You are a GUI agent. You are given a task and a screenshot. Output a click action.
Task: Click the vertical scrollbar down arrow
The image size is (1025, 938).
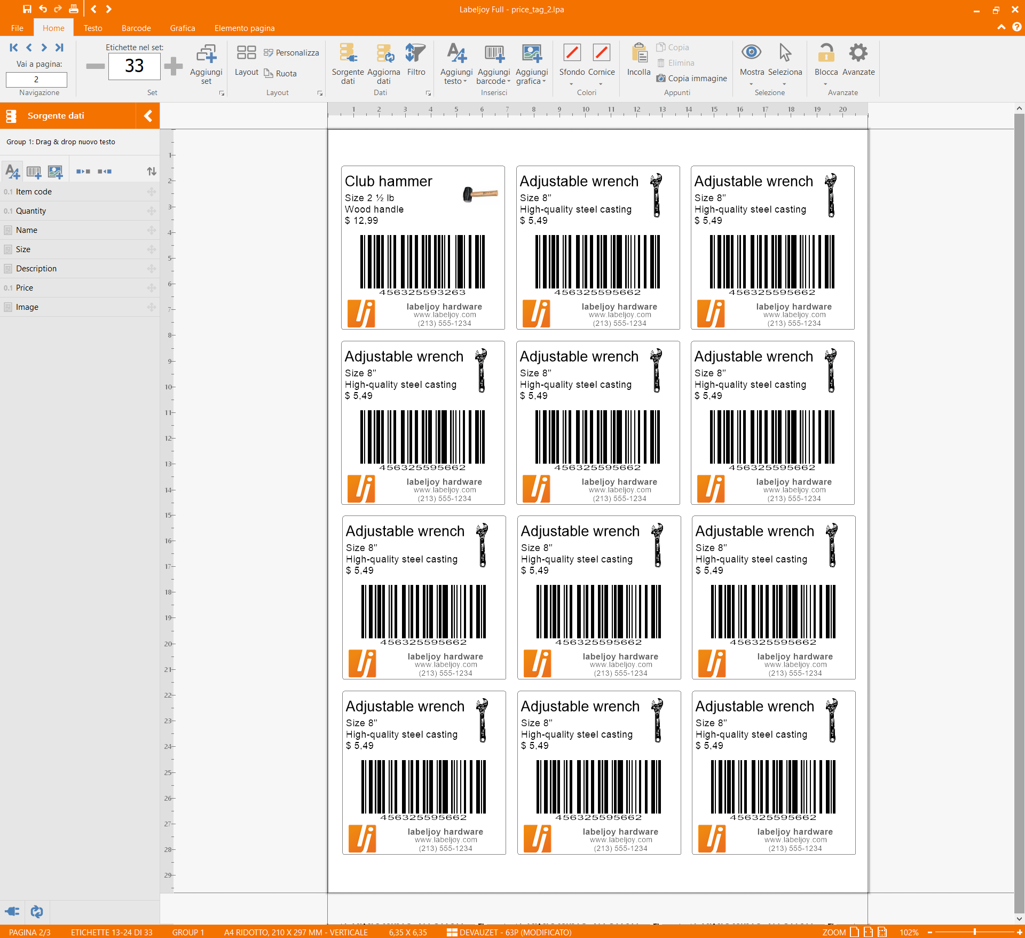1019,919
